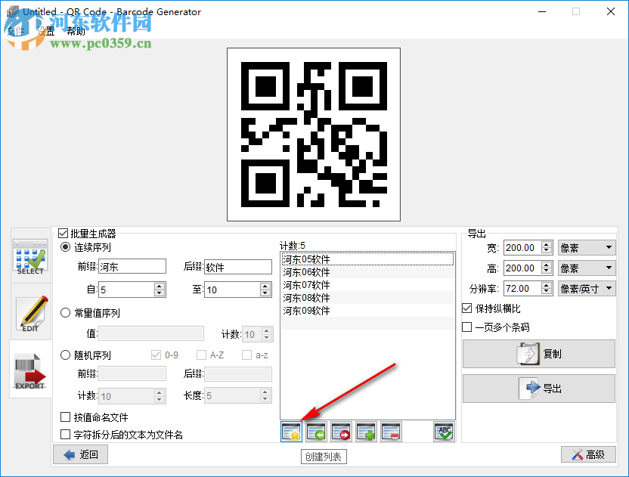
Task: Click the red forward arrow list icon
Action: coord(340,431)
